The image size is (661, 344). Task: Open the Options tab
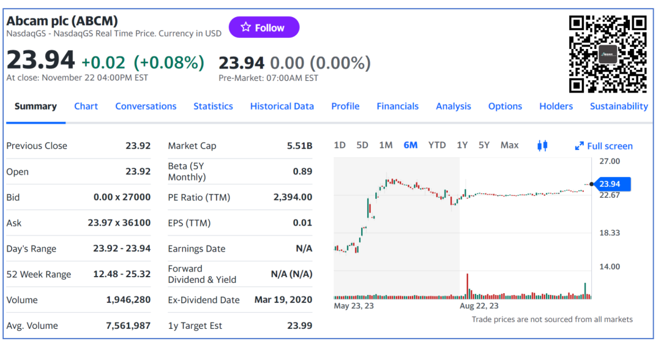(x=505, y=106)
